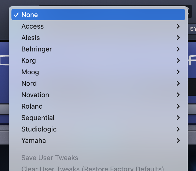196x171 pixels.
Task: Pick Sequential in the manufacturer menu
Action: (x=38, y=118)
